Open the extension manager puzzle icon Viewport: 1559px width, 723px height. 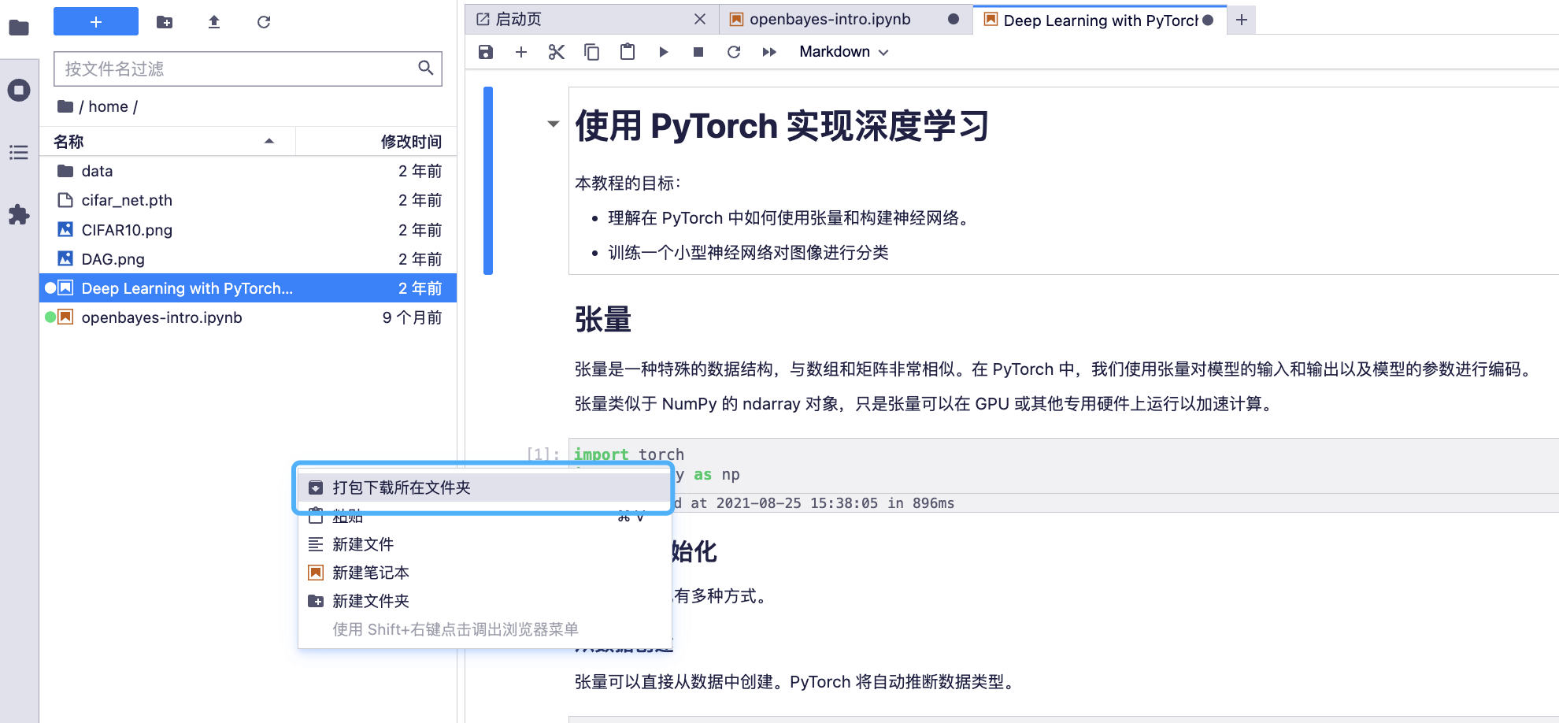(19, 214)
